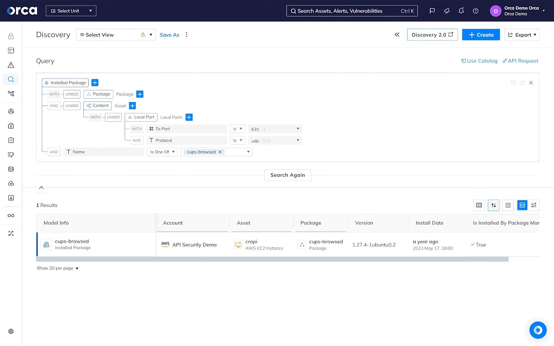Open the Intercom chat bubble

(x=538, y=330)
